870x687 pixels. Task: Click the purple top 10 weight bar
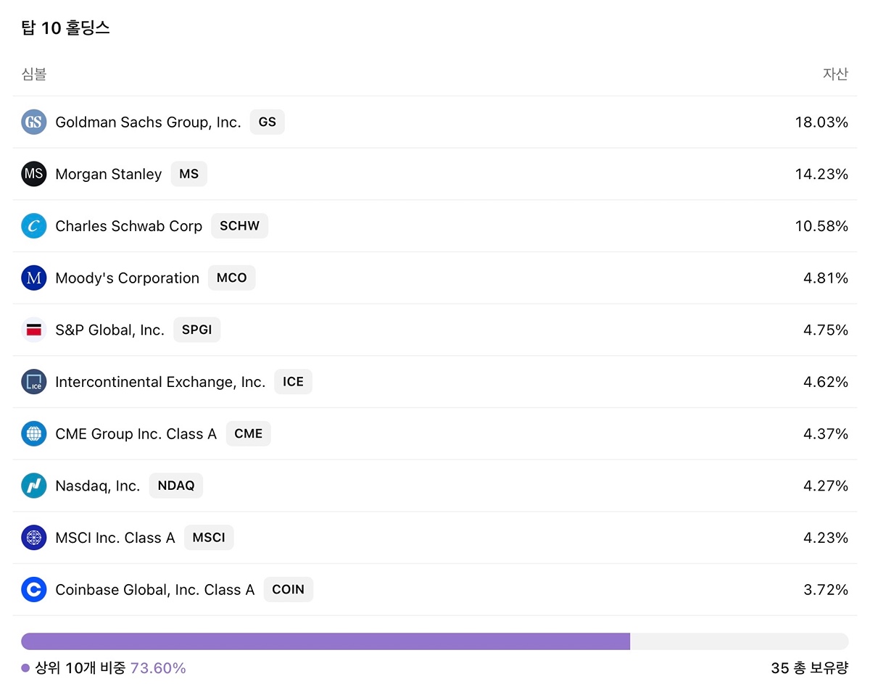click(x=326, y=641)
